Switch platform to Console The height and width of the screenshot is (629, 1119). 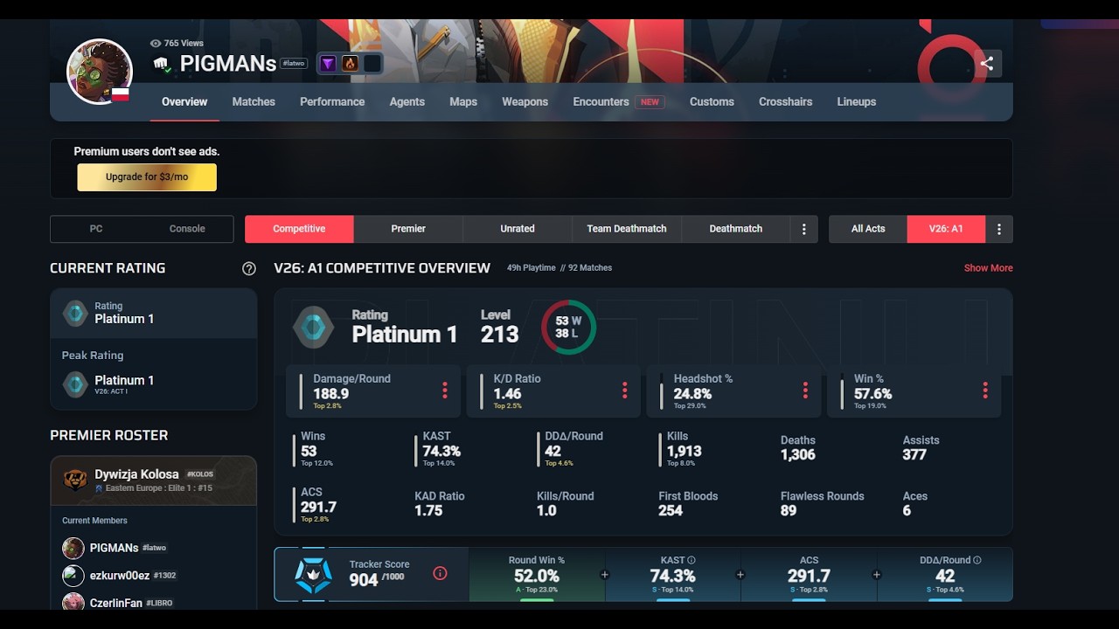187,229
